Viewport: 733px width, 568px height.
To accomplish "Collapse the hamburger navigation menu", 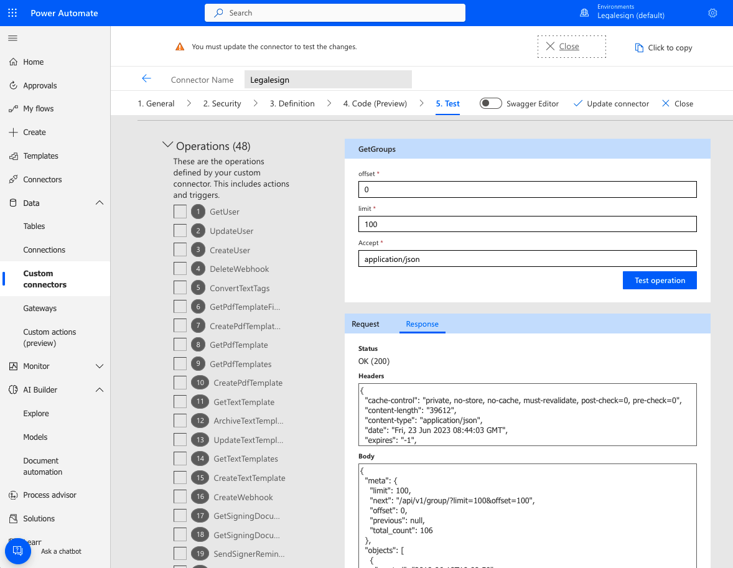I will click(x=12, y=38).
